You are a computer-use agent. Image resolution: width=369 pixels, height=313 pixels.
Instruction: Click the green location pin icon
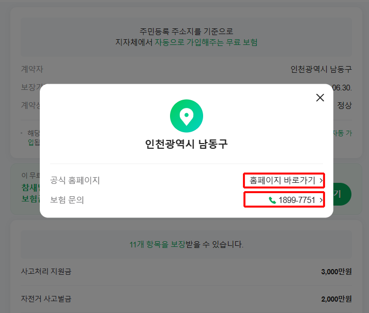[x=187, y=116]
